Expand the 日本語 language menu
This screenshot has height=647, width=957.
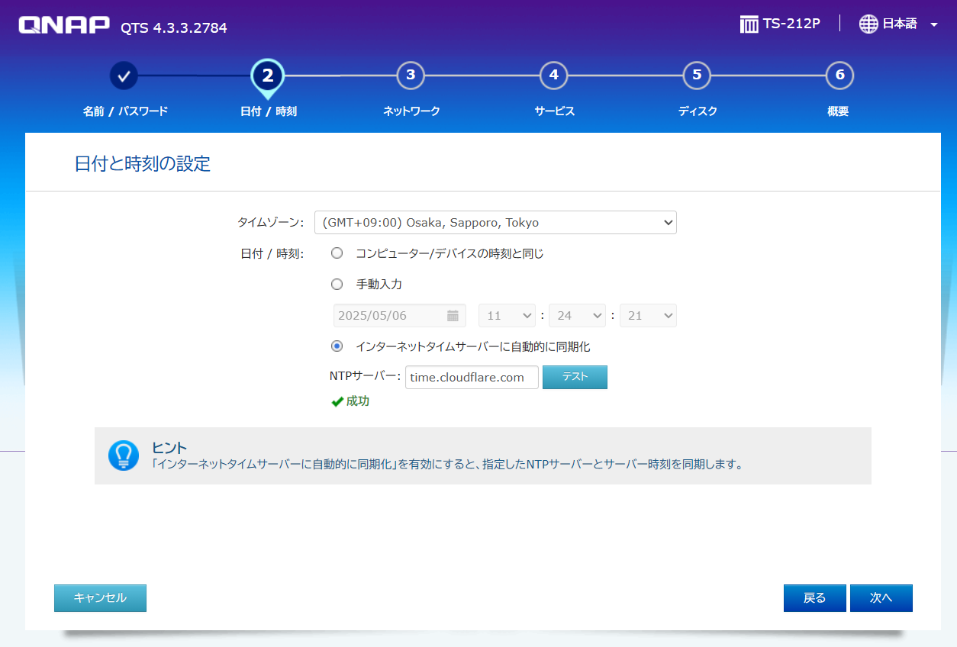coord(933,24)
